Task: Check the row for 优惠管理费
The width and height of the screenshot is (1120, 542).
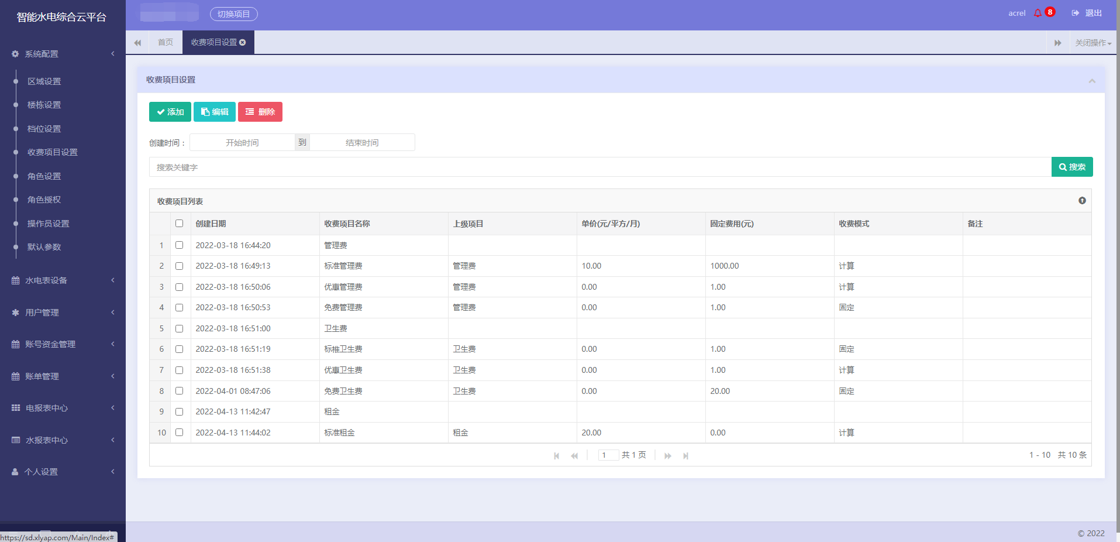Action: click(x=179, y=287)
